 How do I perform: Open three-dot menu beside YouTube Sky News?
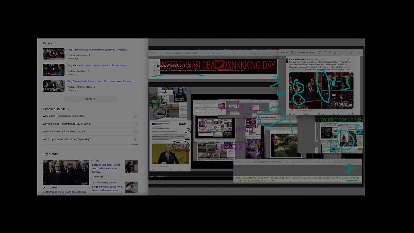(x=89, y=71)
